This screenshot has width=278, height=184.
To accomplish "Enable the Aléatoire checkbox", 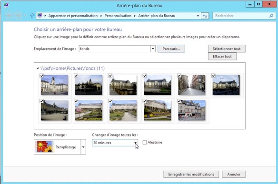I will tap(145, 142).
